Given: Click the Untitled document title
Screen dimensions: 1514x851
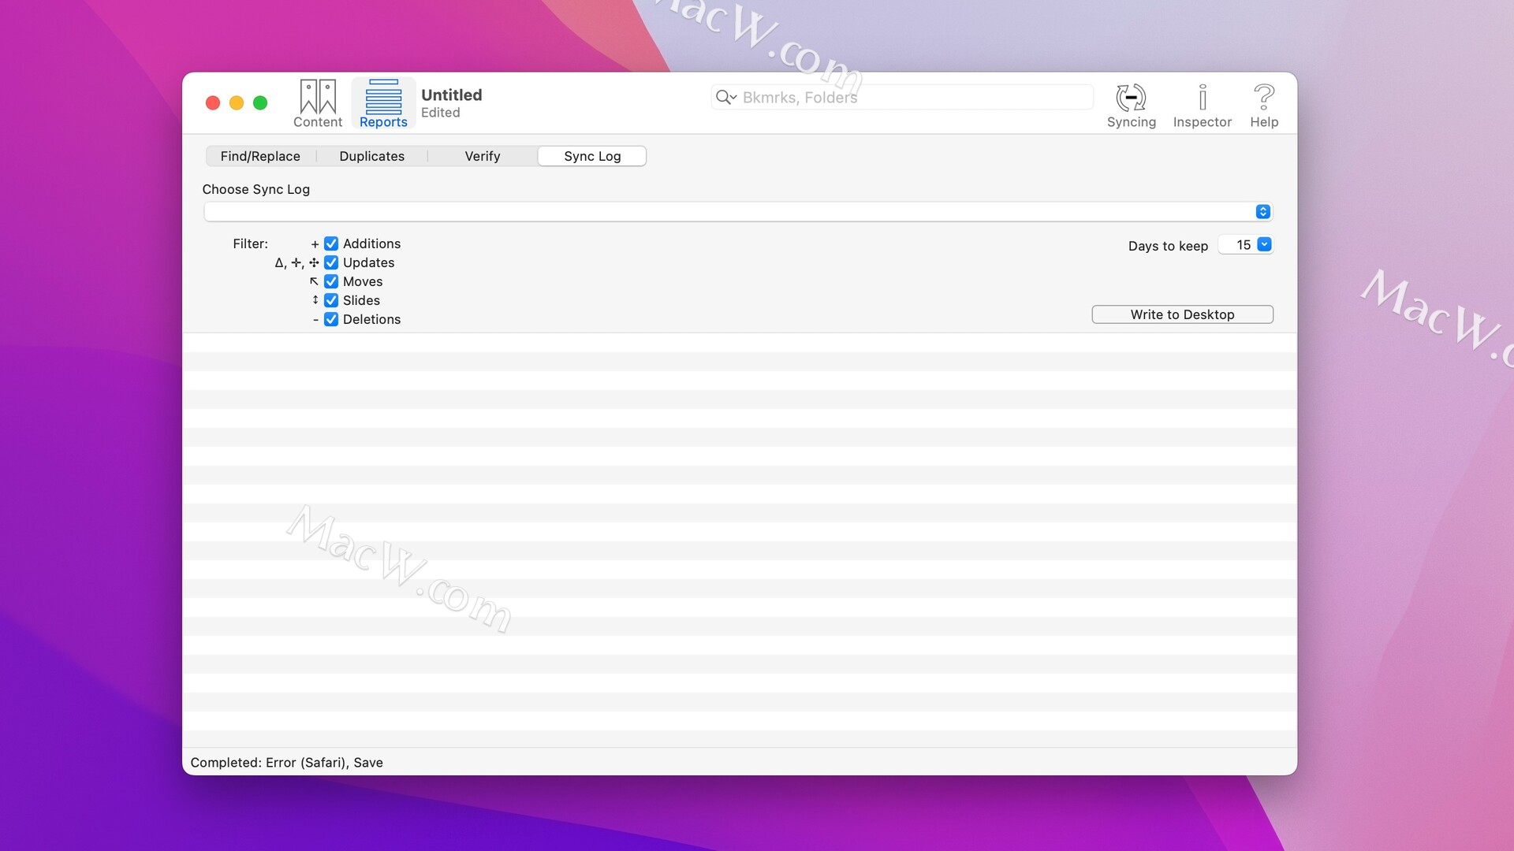Looking at the screenshot, I should [451, 95].
